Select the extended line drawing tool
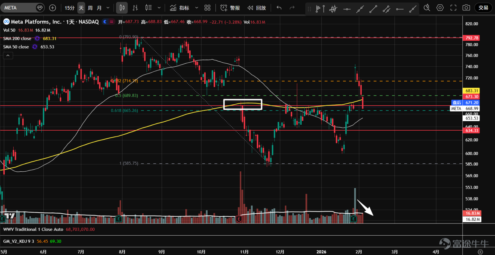495x255 pixels. pos(360,9)
